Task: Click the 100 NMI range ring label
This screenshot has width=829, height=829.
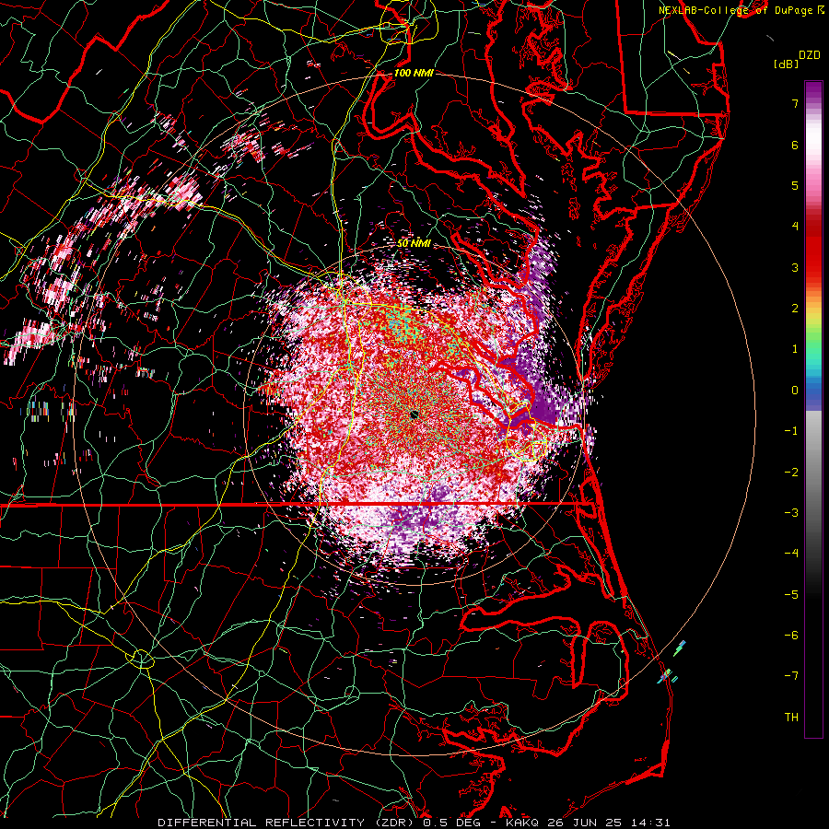Action: [414, 73]
